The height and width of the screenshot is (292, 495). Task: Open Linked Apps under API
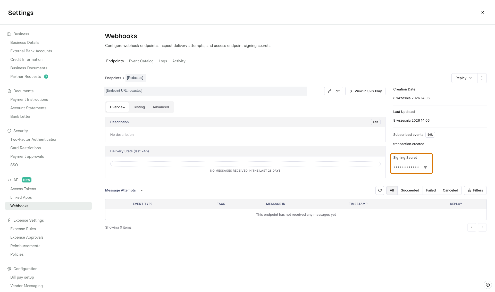click(21, 197)
